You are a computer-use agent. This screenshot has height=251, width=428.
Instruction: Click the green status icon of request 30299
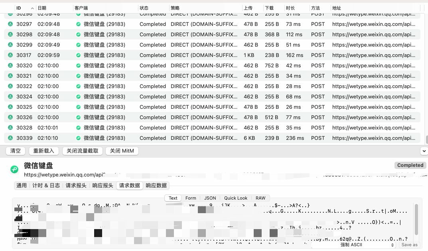click(10, 45)
